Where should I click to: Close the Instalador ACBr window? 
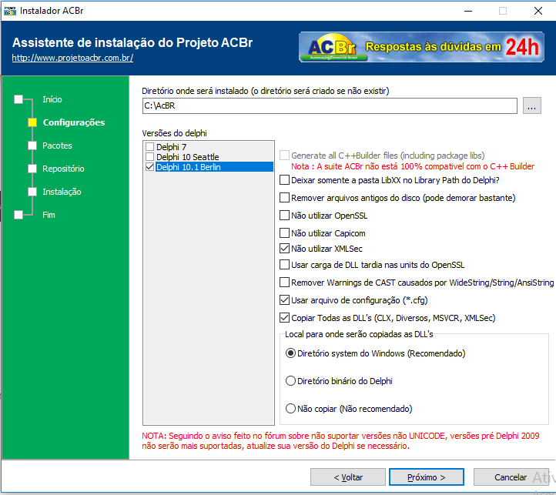[538, 11]
